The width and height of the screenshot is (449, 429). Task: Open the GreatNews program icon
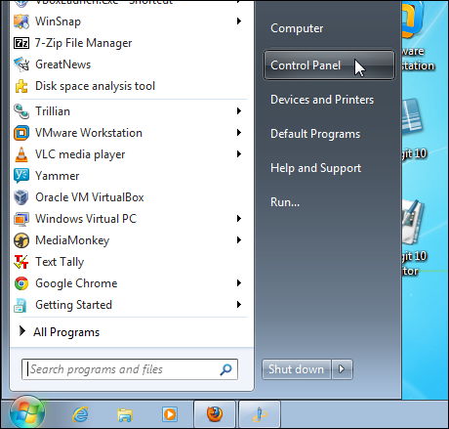click(21, 64)
